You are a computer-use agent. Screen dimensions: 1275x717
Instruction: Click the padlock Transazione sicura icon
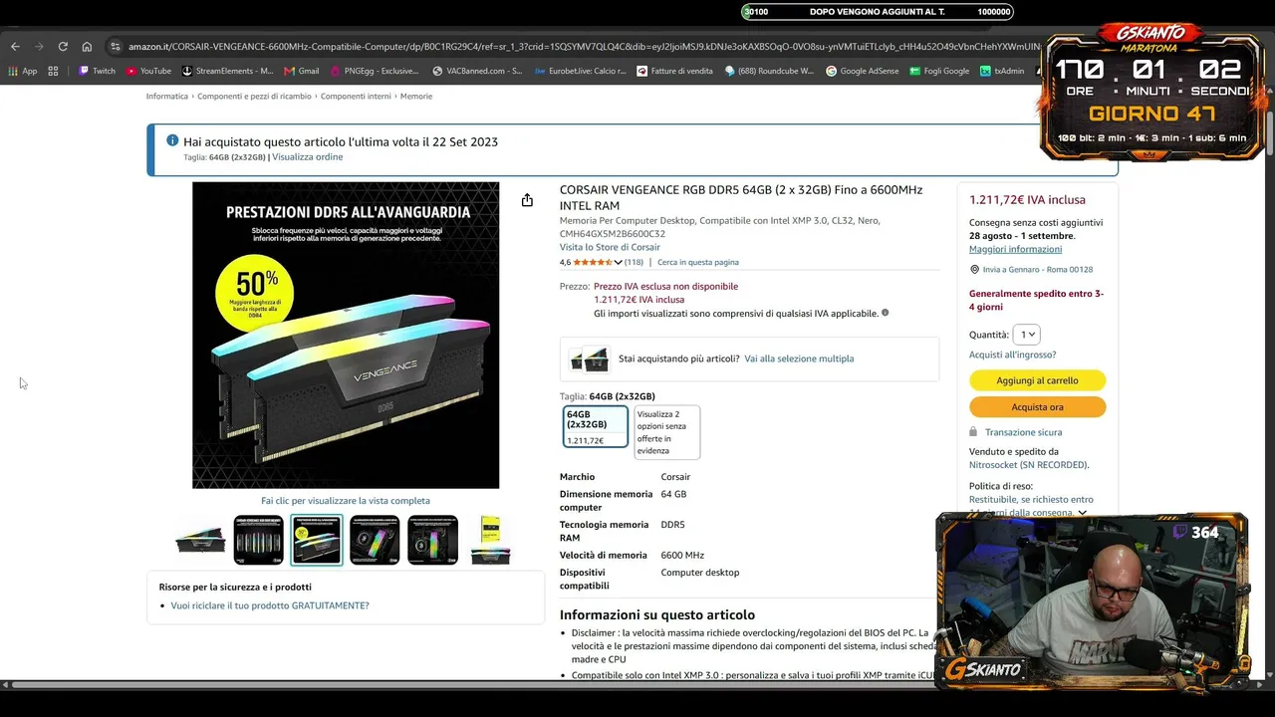tap(973, 432)
